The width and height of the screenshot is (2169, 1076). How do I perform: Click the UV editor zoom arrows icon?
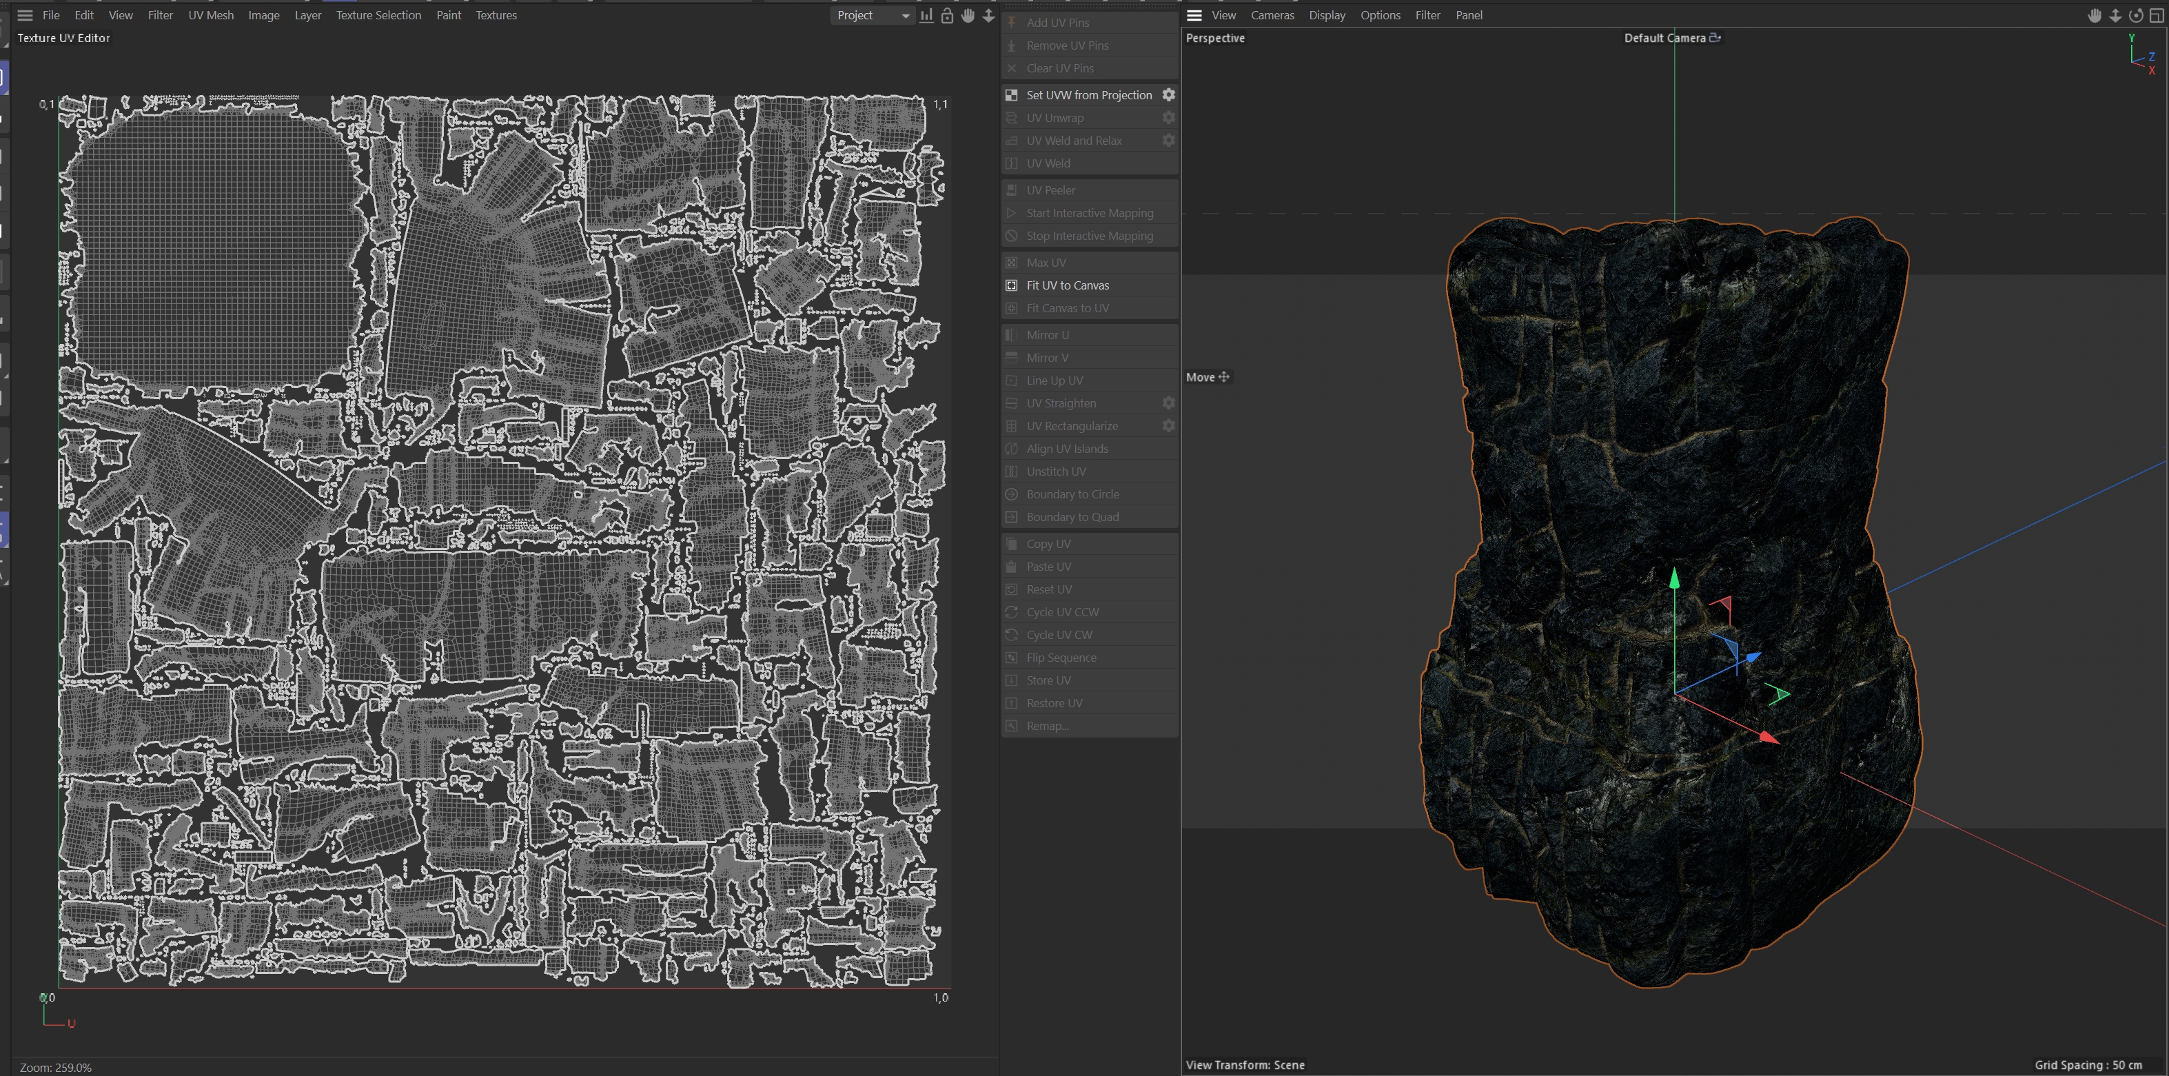(x=988, y=15)
